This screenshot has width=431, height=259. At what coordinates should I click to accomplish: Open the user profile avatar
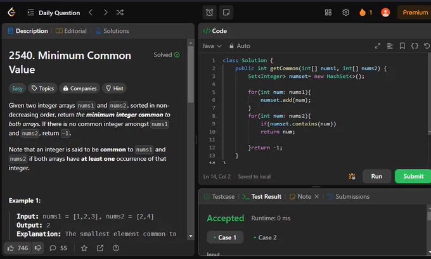[385, 13]
